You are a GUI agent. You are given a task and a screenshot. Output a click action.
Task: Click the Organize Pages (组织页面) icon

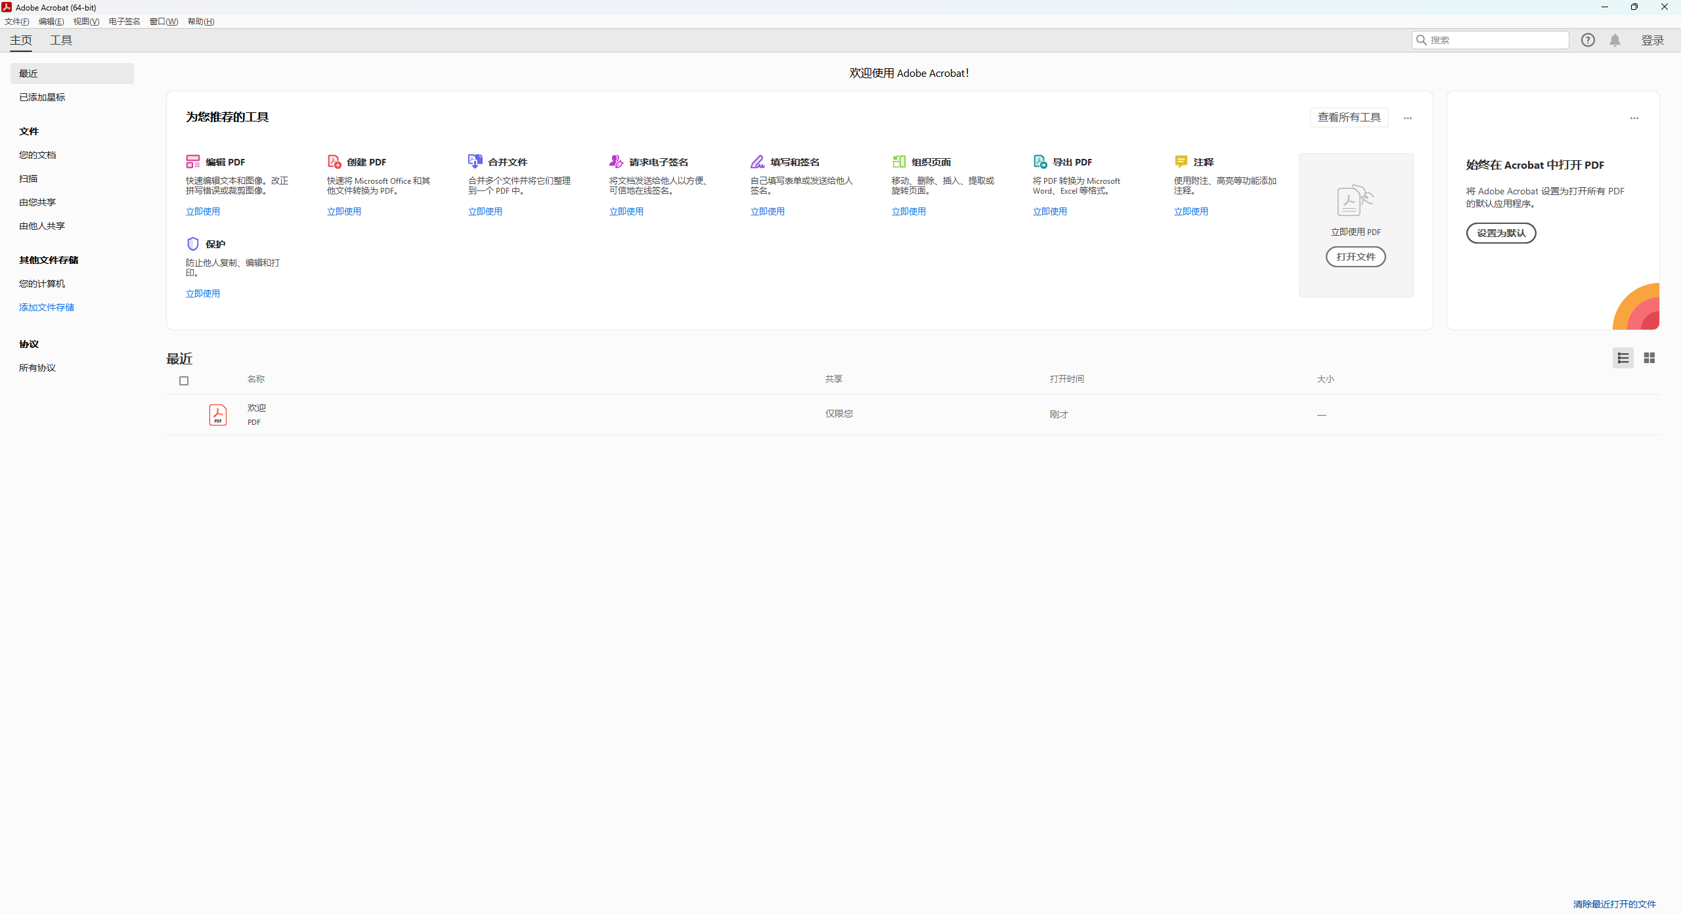899,162
